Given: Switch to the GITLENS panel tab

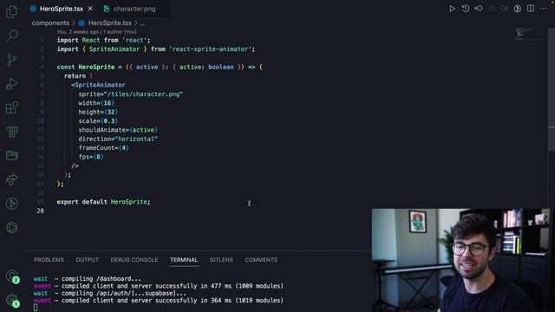Looking at the screenshot, I should (x=221, y=260).
